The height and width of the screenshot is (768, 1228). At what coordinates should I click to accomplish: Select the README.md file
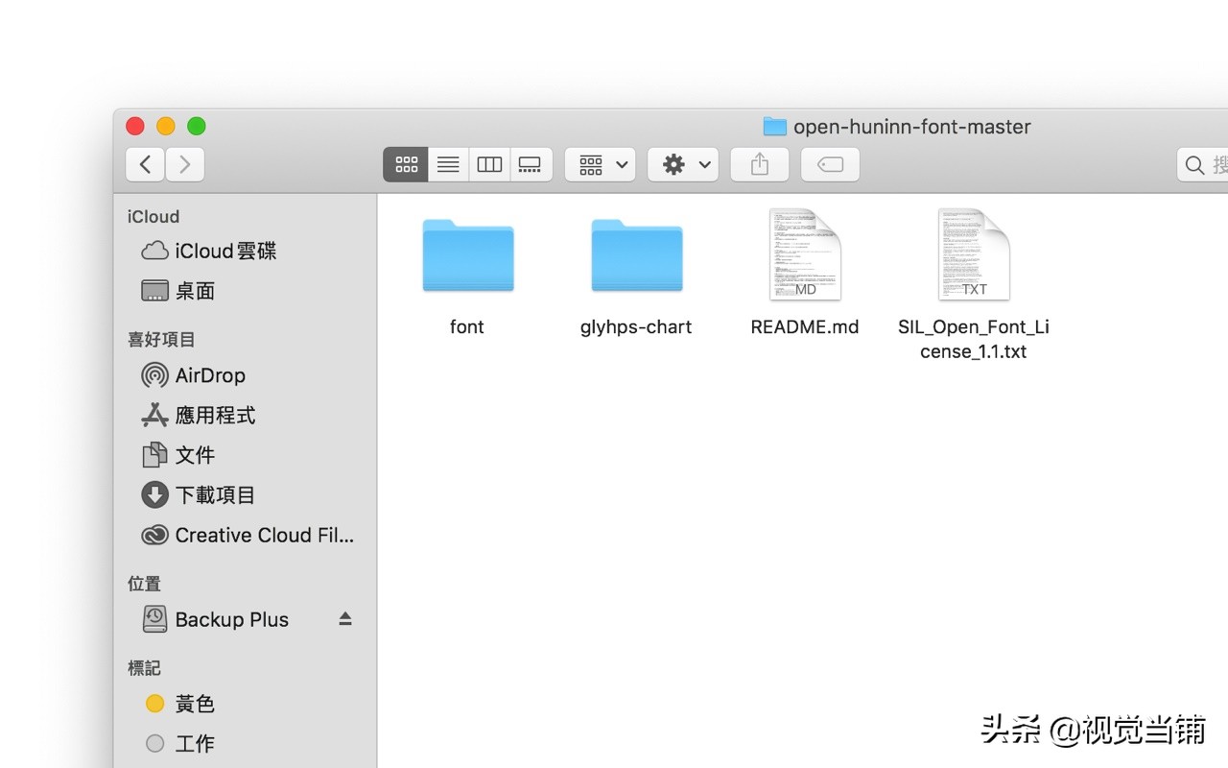pyautogui.click(x=804, y=254)
